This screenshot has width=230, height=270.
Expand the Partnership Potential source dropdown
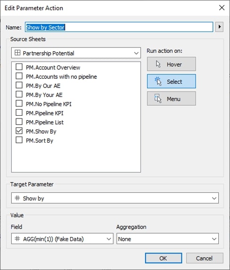point(76,53)
